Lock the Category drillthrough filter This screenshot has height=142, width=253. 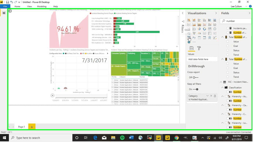[215, 96]
